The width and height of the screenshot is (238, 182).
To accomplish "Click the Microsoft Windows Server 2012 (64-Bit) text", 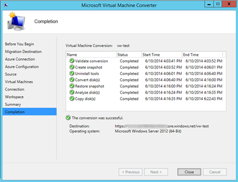I will (x=148, y=131).
